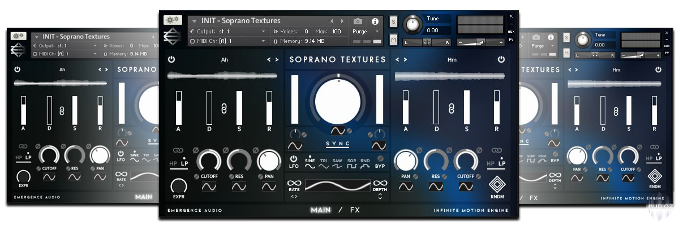Click the RATE infinity icon
679x226 pixels.
pyautogui.click(x=294, y=183)
